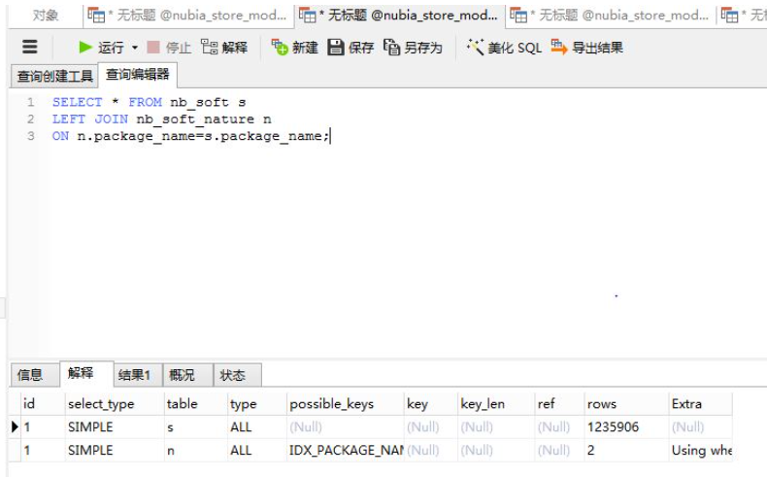This screenshot has height=477, width=767.
Task: Select table cell 's' in first row
Action: 196,427
